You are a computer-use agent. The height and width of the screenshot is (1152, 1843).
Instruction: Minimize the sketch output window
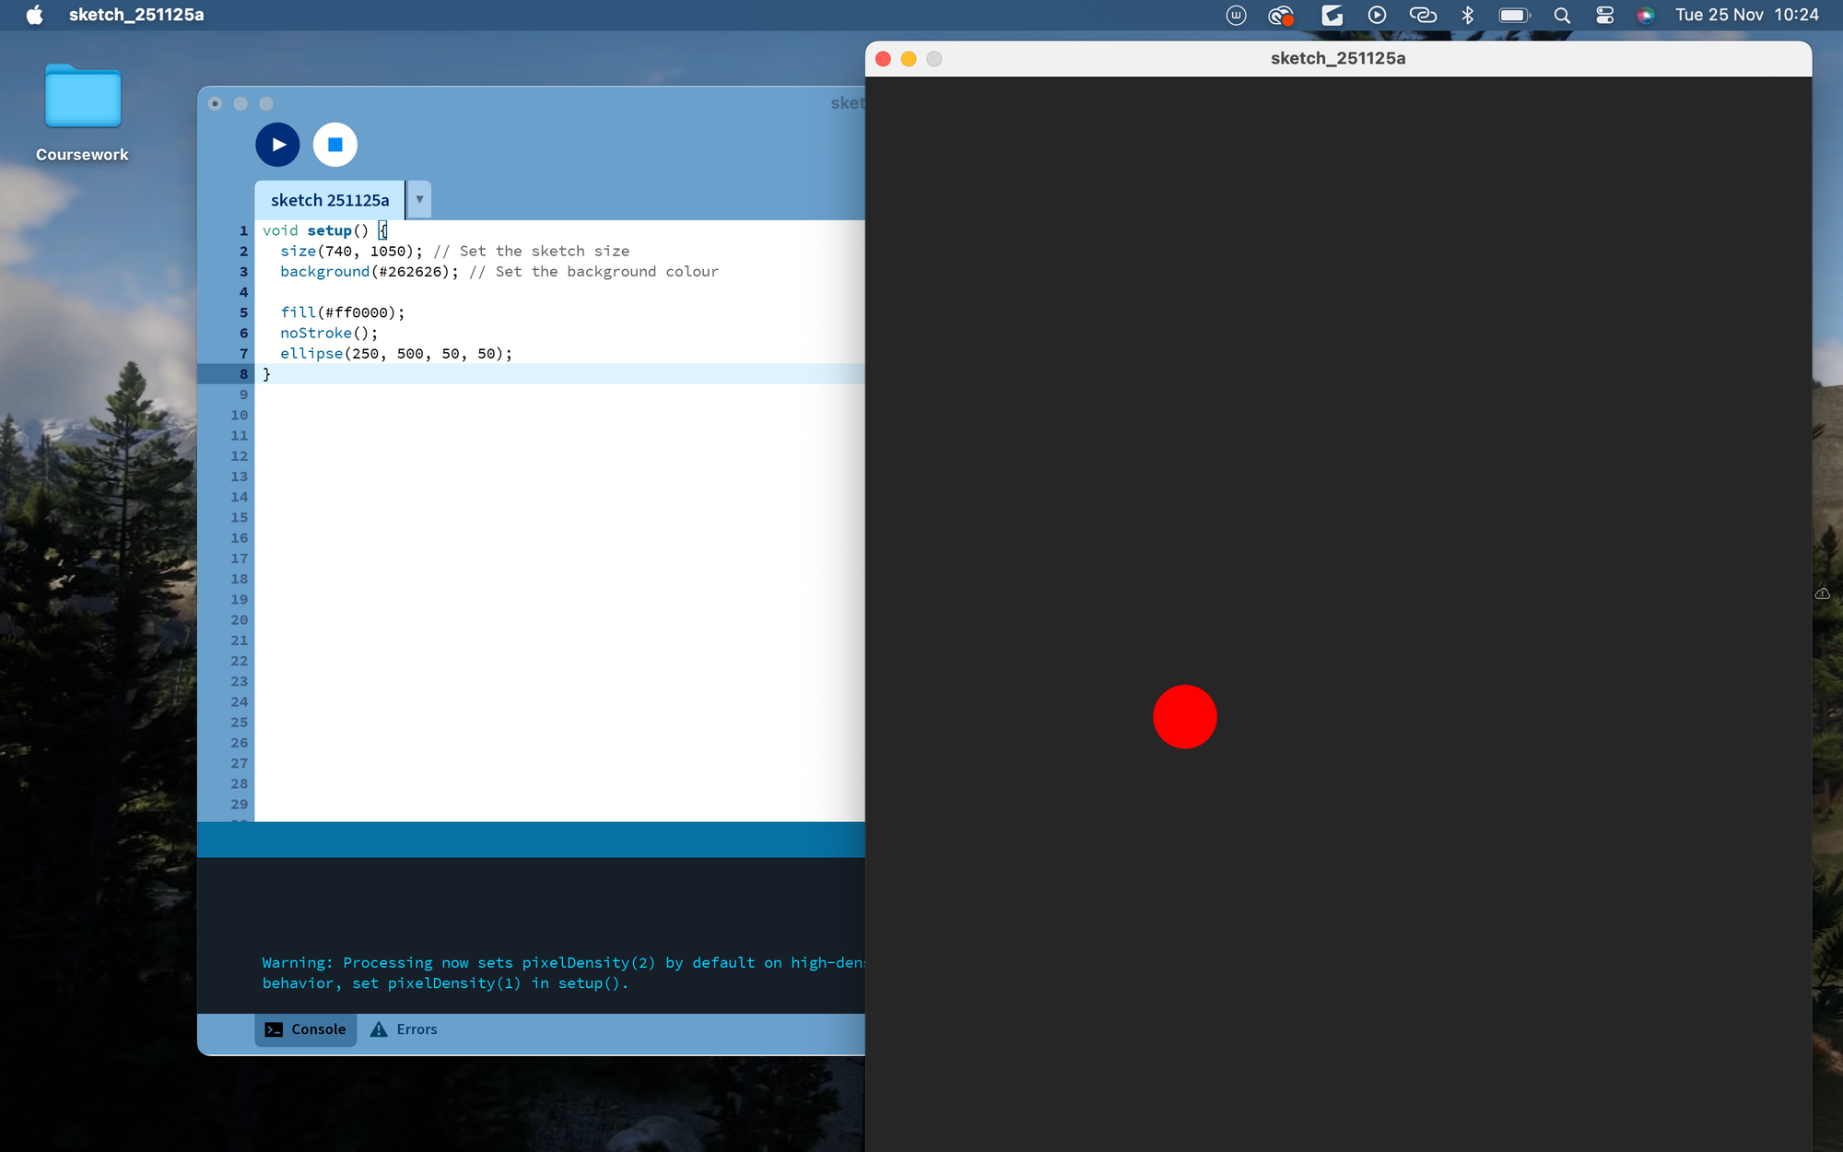(909, 59)
